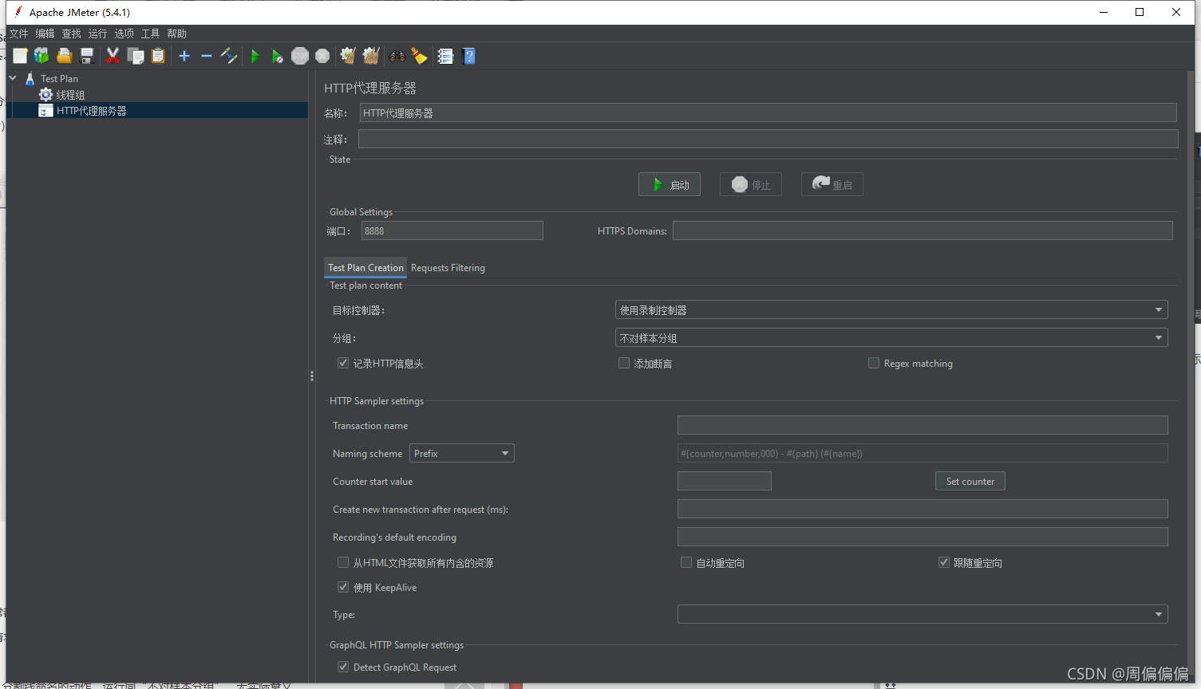The image size is (1201, 689).
Task: Uncheck 使用 KeepAlive checkbox
Action: (x=343, y=587)
